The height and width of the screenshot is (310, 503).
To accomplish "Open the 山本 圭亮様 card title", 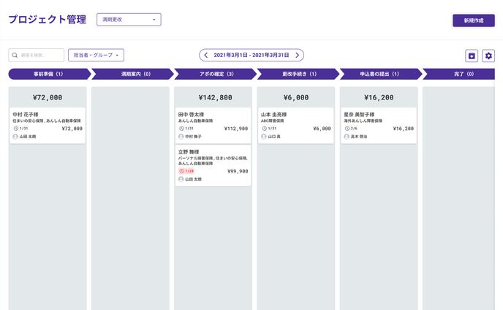I will (273, 114).
